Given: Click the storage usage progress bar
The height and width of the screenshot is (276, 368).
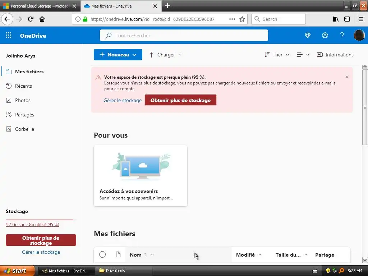Looking at the screenshot, I should pos(41,220).
